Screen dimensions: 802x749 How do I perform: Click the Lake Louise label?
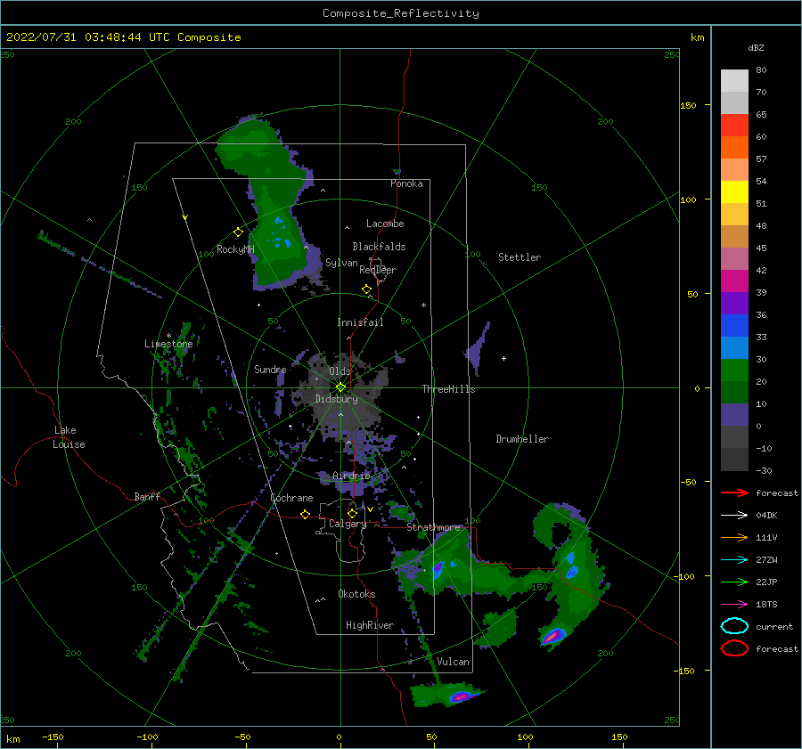tap(69, 437)
